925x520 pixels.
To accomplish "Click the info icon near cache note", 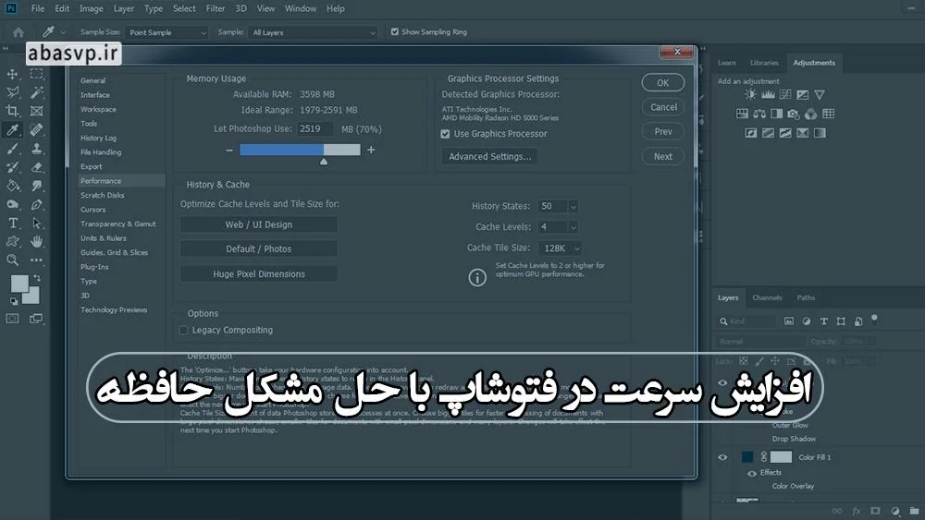I will tap(477, 277).
